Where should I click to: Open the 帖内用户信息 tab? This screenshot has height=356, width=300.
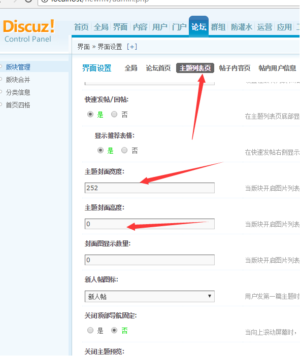[277, 68]
